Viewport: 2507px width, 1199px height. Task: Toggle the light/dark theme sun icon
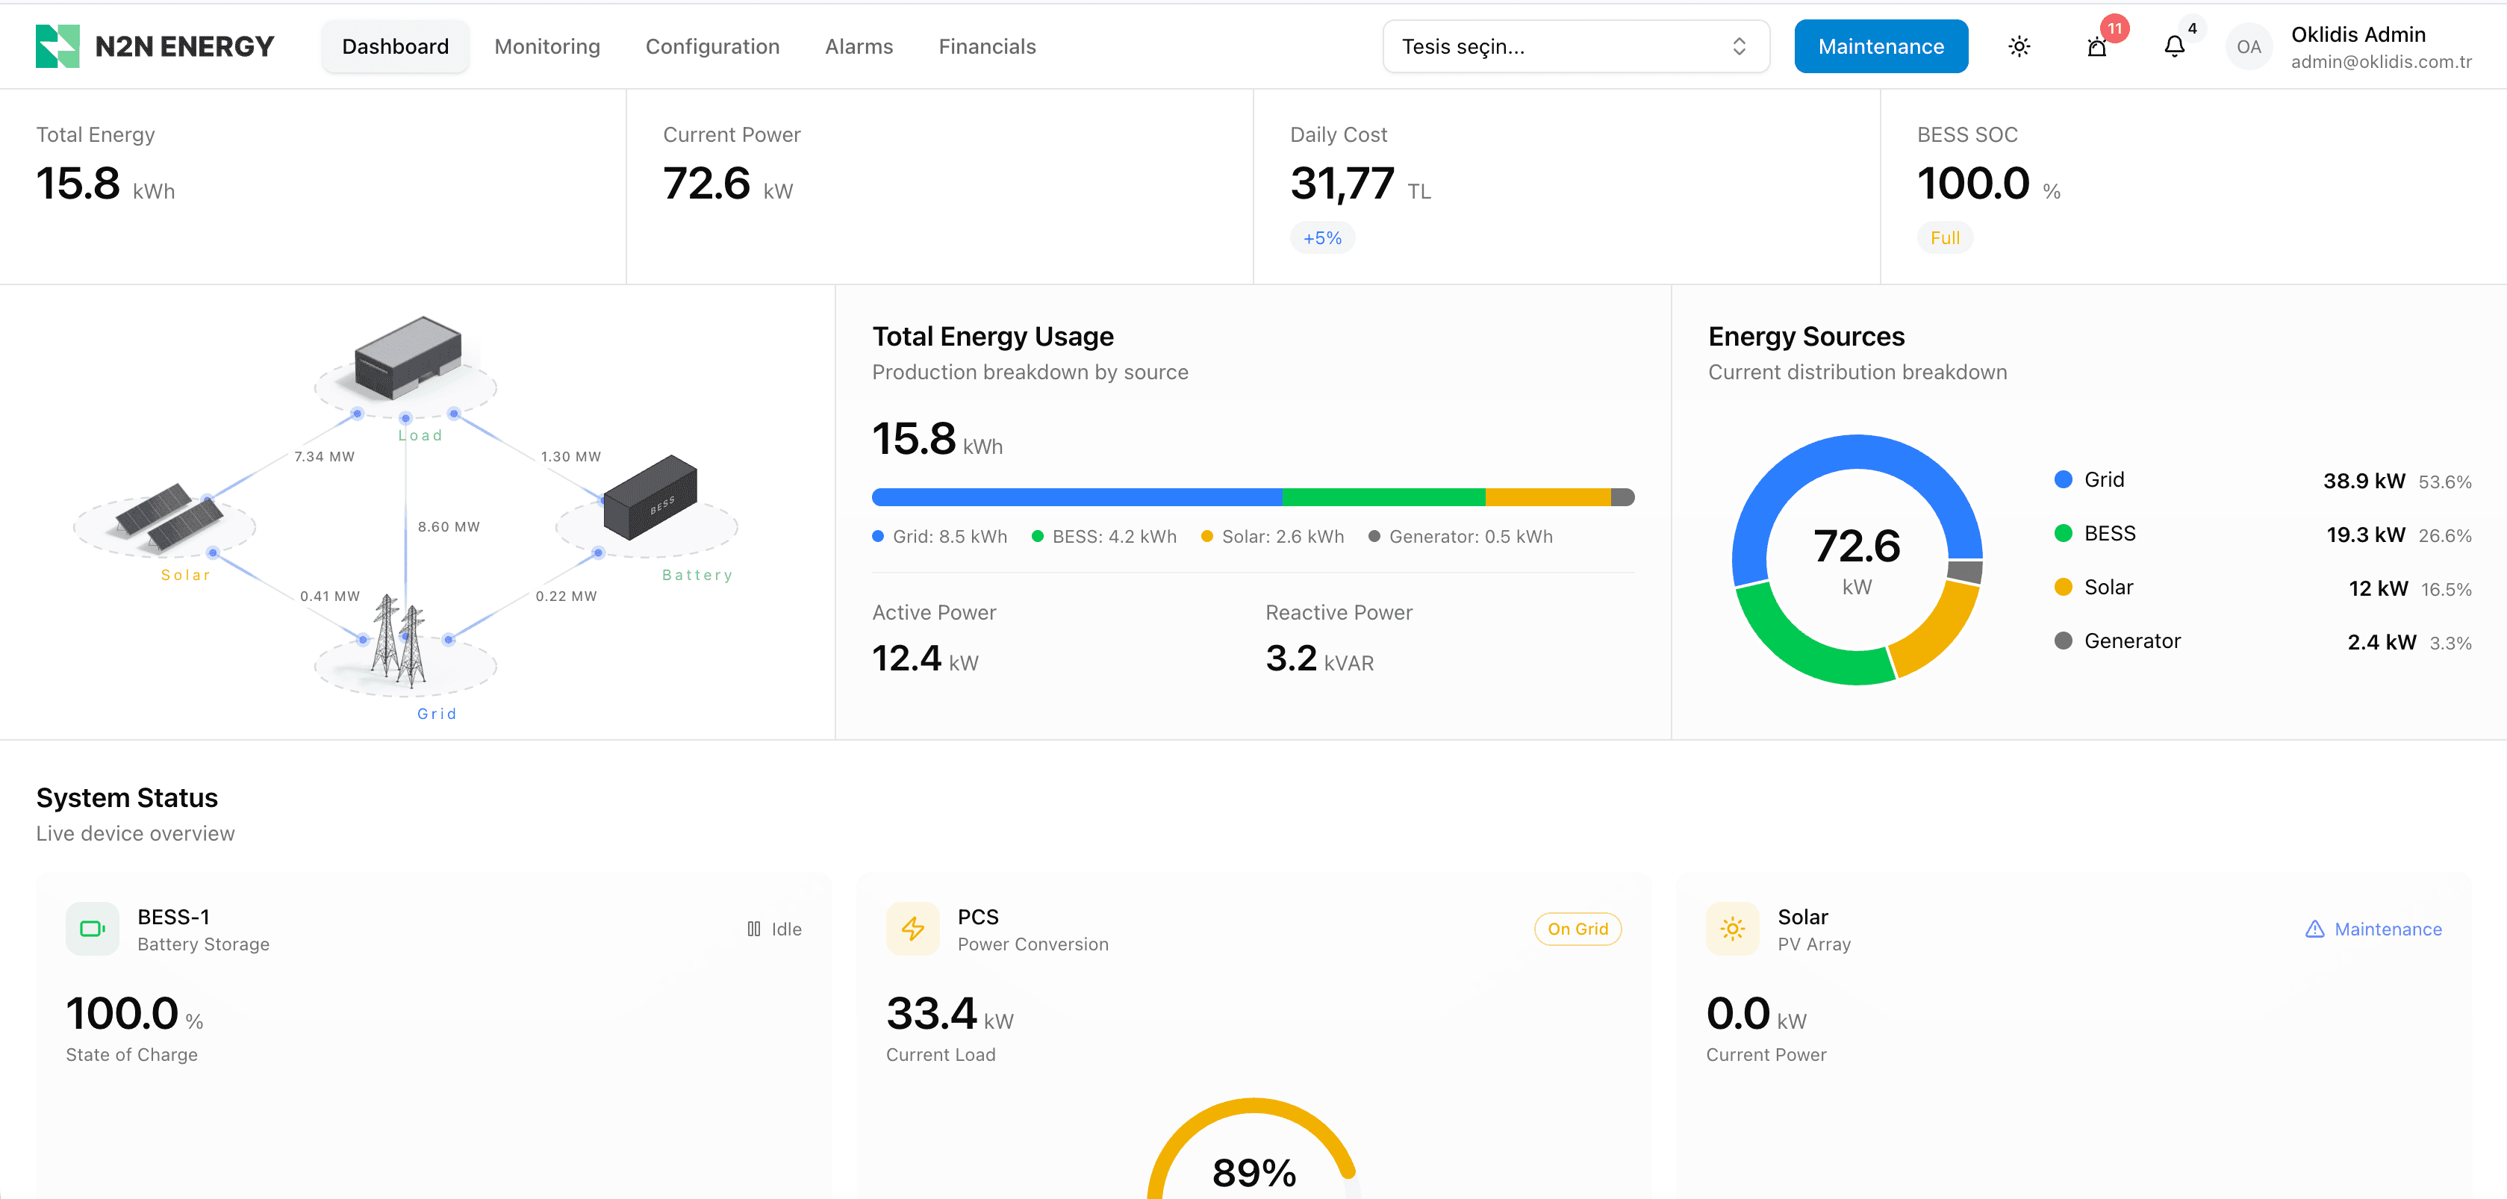2019,46
